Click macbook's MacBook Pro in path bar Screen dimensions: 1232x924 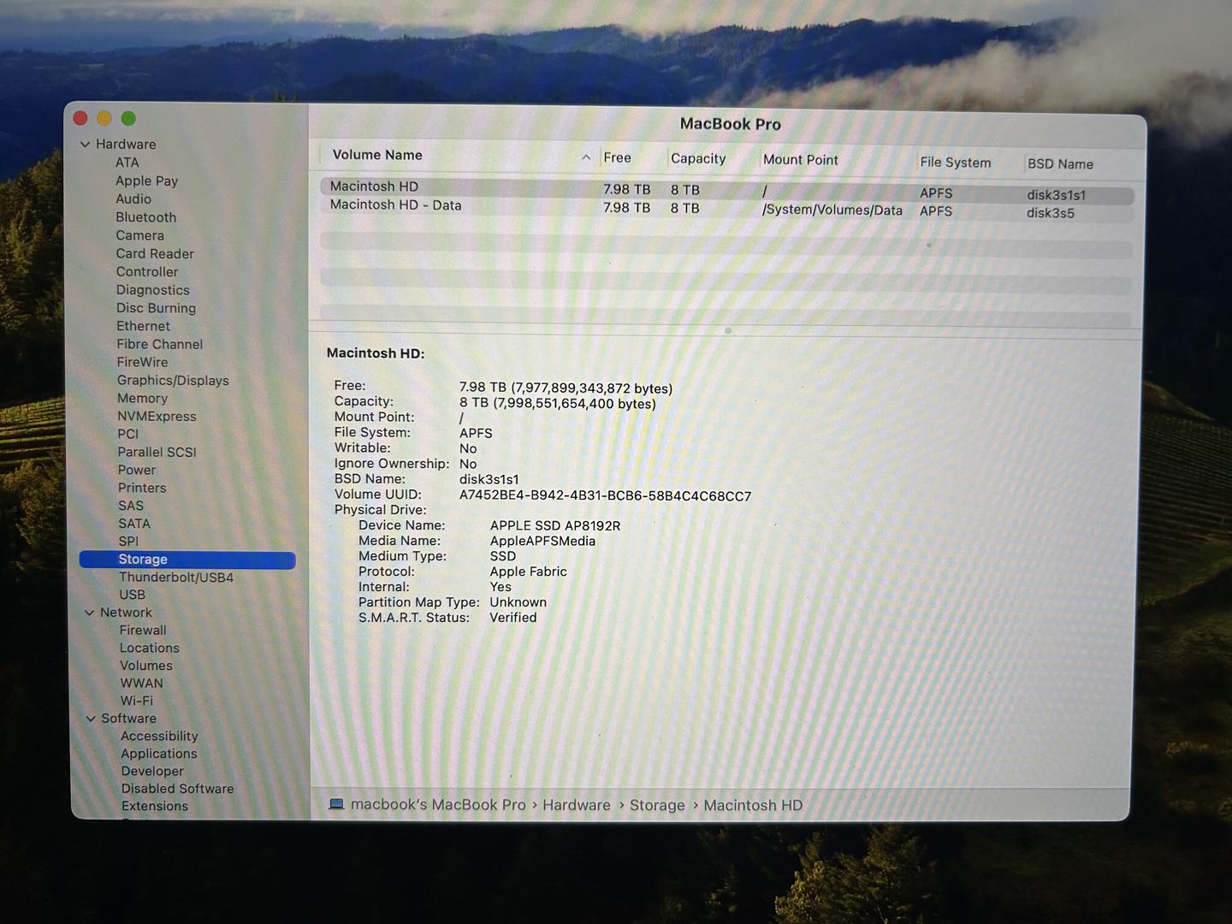[438, 805]
